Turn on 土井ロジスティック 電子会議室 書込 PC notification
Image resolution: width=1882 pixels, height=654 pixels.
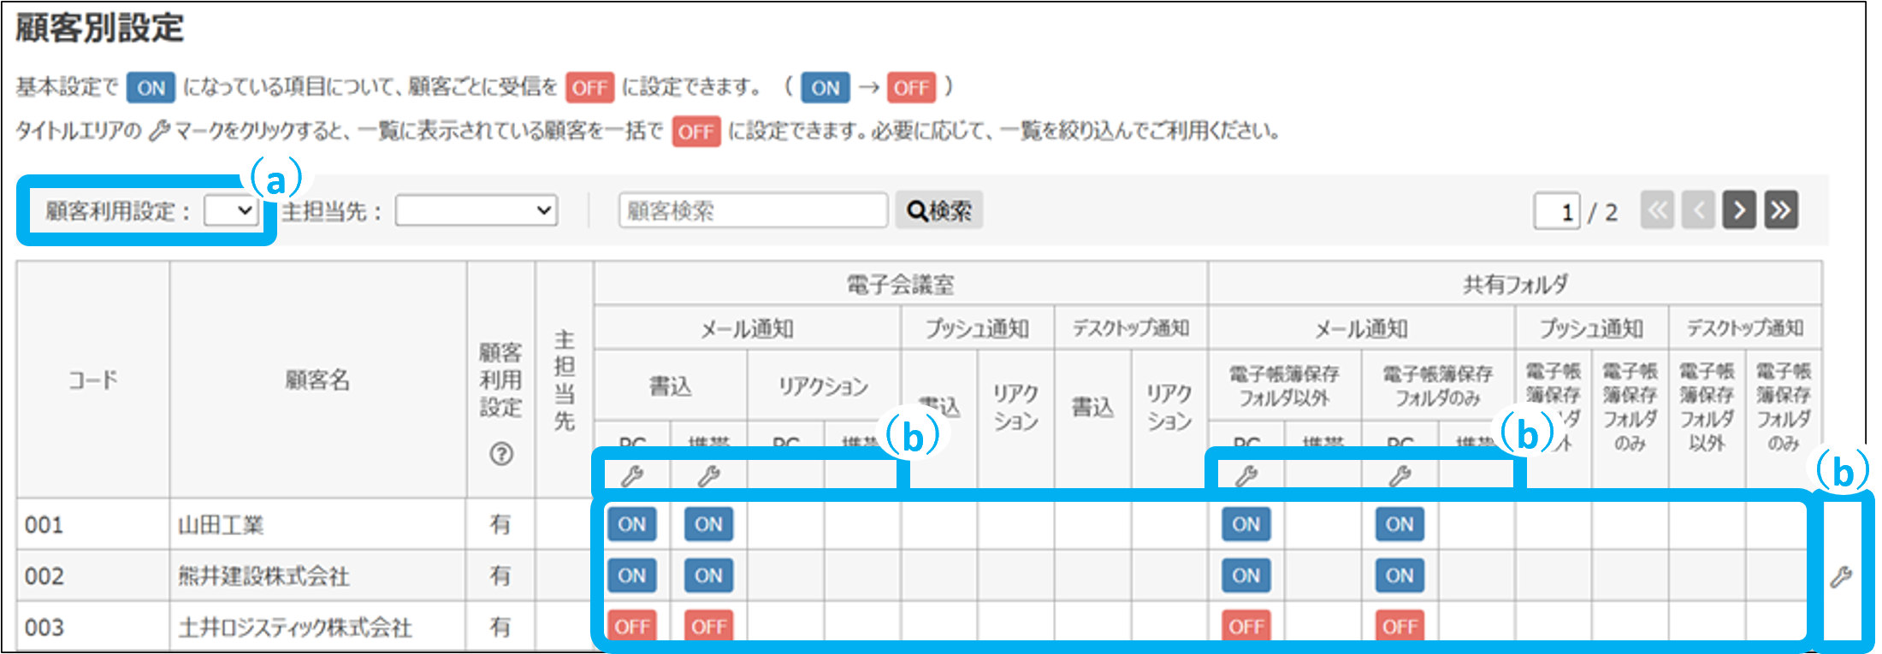pos(632,627)
